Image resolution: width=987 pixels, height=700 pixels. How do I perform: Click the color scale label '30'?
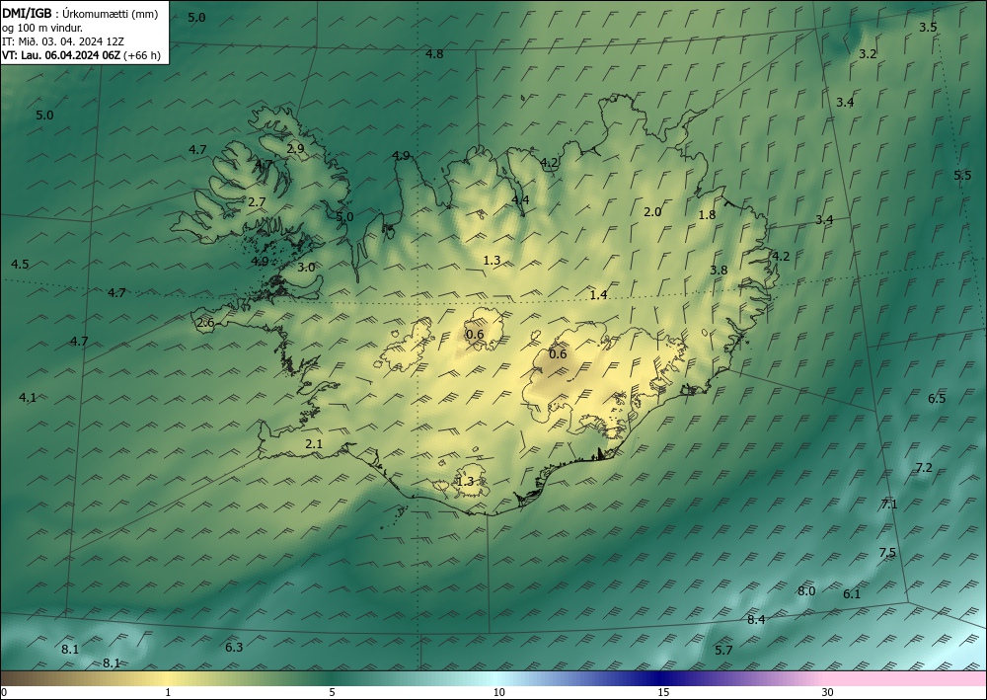(827, 692)
